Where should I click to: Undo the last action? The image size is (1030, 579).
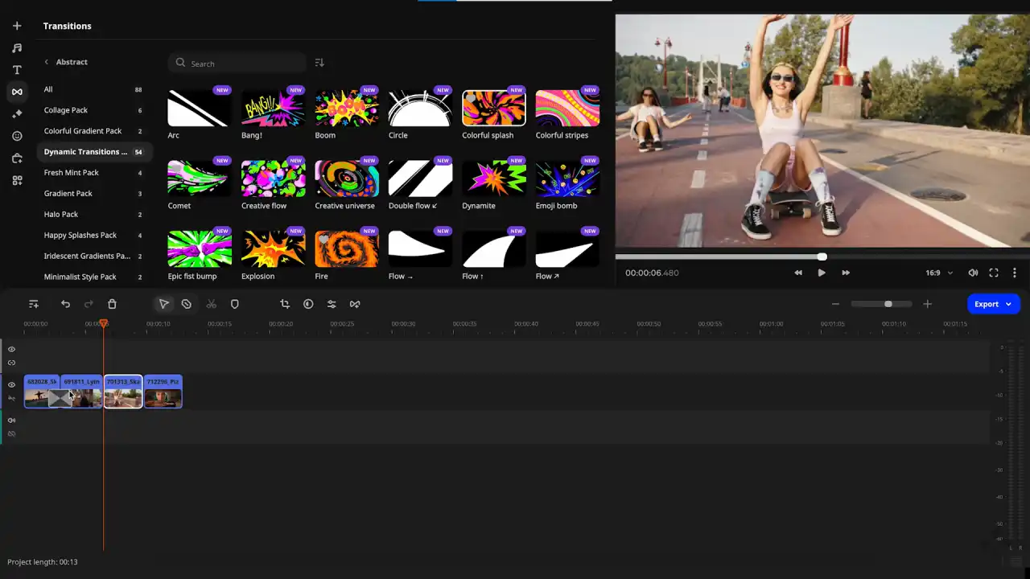[66, 304]
